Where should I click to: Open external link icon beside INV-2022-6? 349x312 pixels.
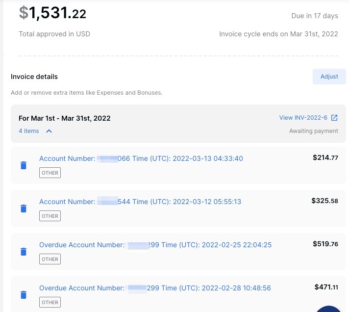pos(334,118)
